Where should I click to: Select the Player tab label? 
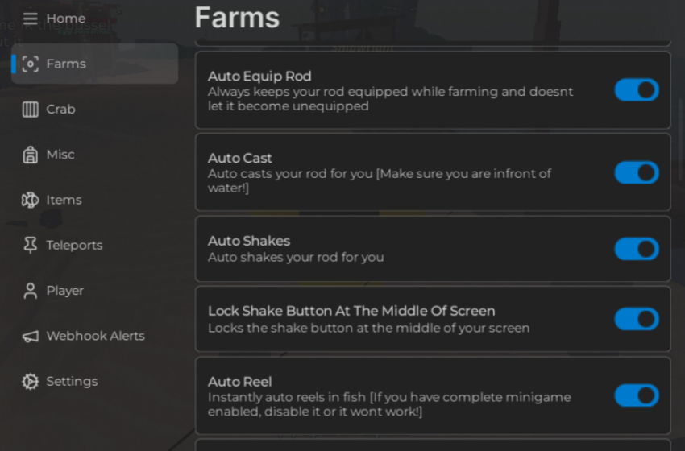pos(64,291)
